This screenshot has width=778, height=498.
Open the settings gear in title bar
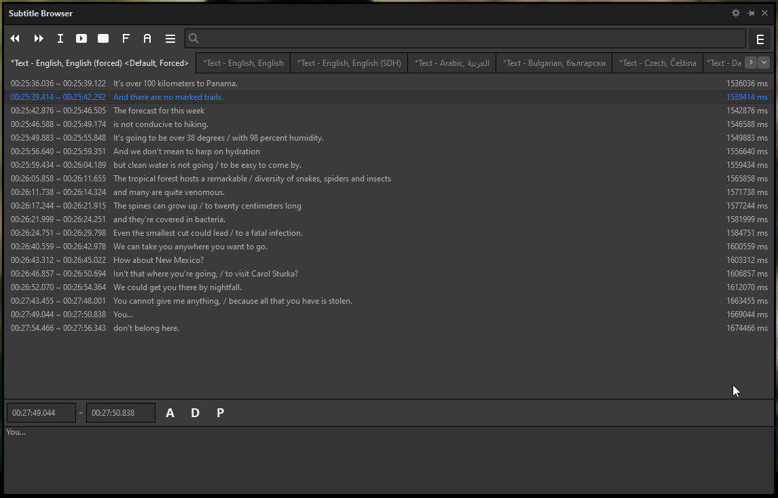(x=736, y=13)
